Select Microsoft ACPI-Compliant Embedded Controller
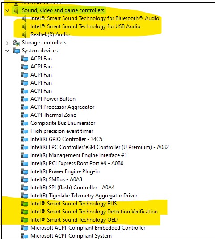Viewport: 215px width, 239px height. tap(88, 228)
